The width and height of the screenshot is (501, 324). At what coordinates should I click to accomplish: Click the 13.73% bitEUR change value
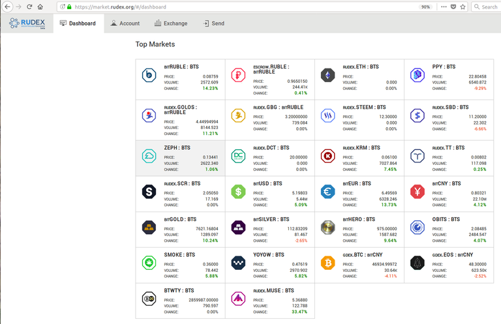tap(389, 205)
